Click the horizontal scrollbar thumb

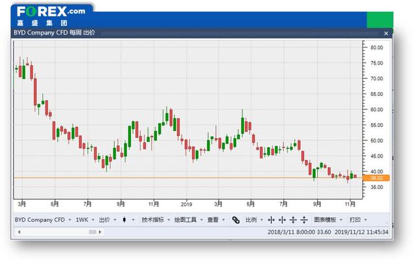coord(93,232)
